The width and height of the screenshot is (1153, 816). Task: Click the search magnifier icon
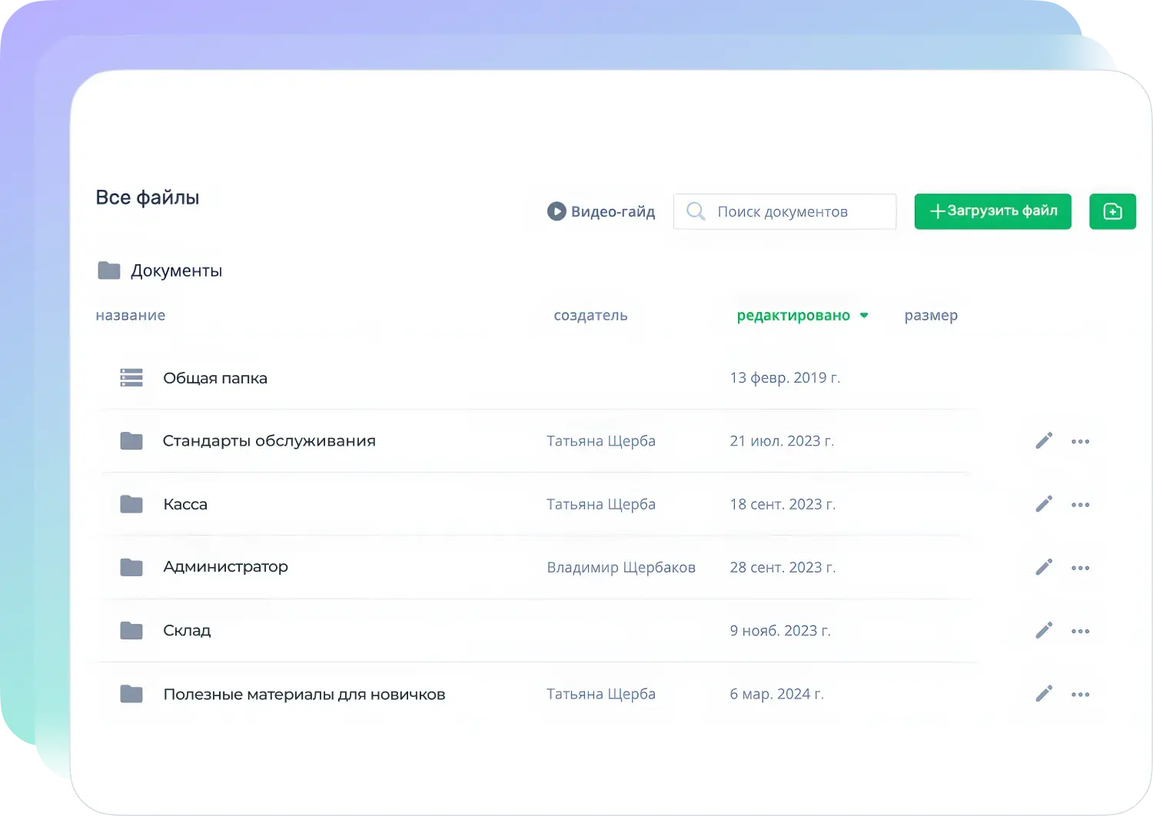pyautogui.click(x=696, y=211)
